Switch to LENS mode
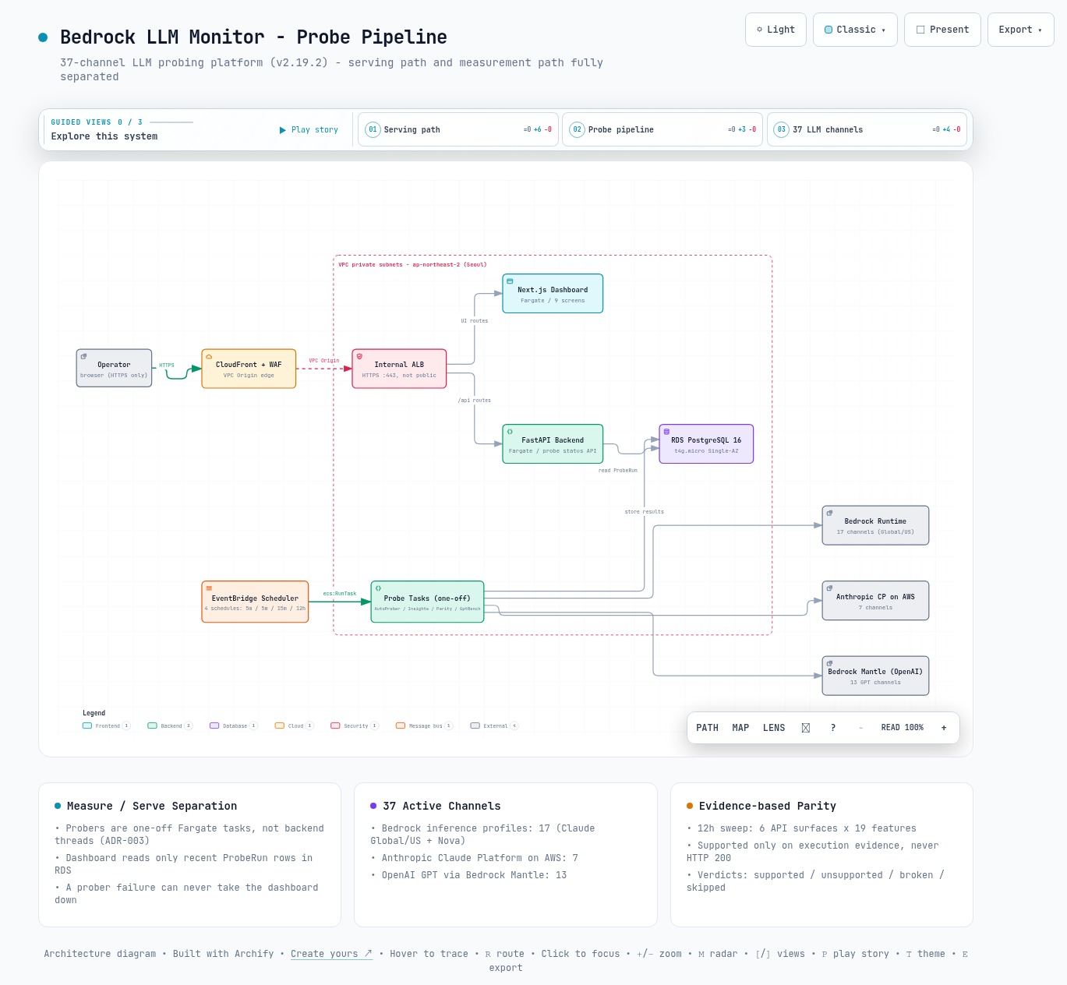 tap(774, 728)
